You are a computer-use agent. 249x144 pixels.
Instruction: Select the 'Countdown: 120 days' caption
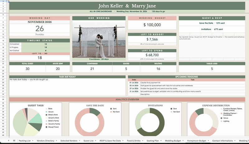pyautogui.click(x=99, y=59)
